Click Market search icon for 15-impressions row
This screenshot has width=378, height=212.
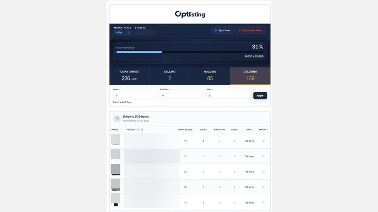[x=263, y=156]
